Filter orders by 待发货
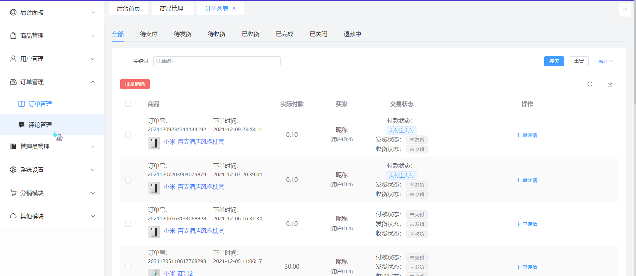Viewport: 636px width, 276px height. point(183,34)
